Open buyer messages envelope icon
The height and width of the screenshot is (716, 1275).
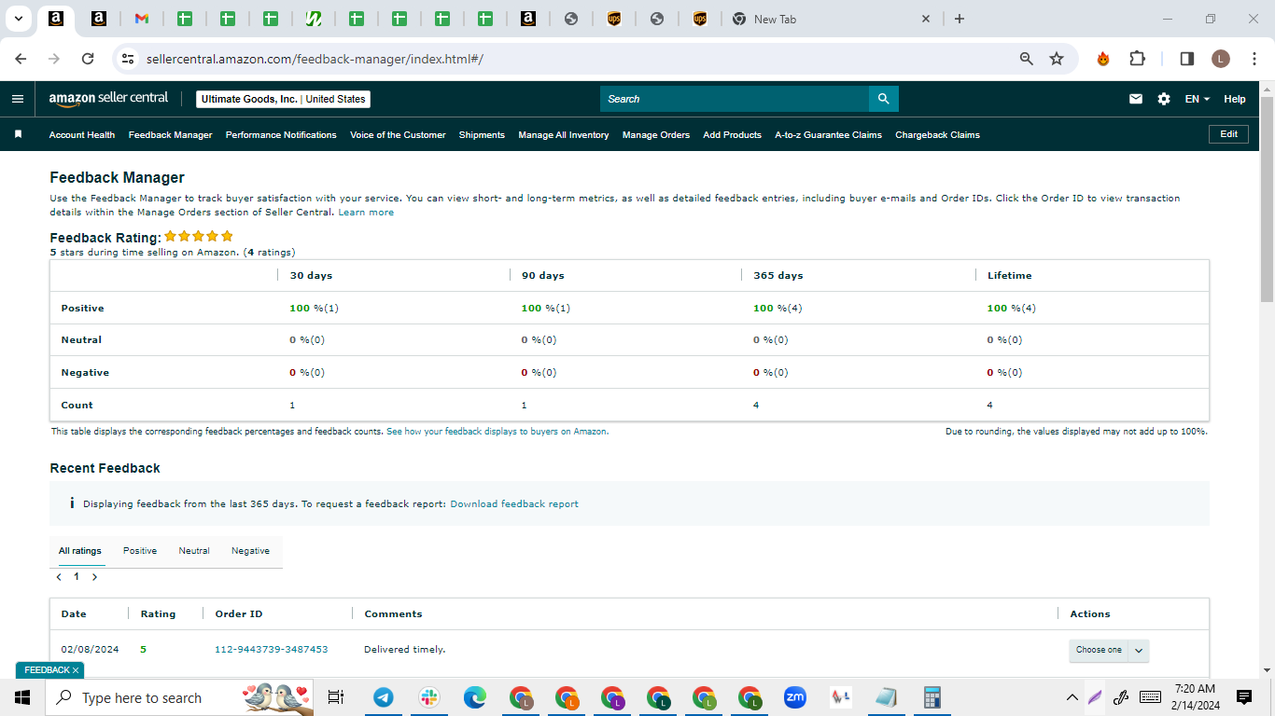pyautogui.click(x=1136, y=99)
